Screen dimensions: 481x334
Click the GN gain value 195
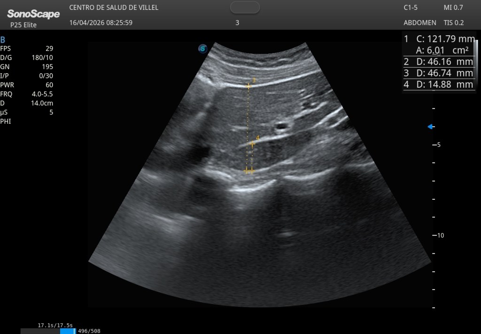tap(47, 67)
